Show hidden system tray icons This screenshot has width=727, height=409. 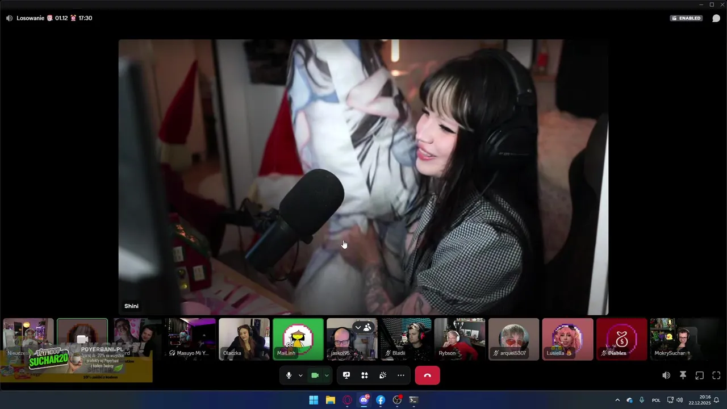coord(617,400)
